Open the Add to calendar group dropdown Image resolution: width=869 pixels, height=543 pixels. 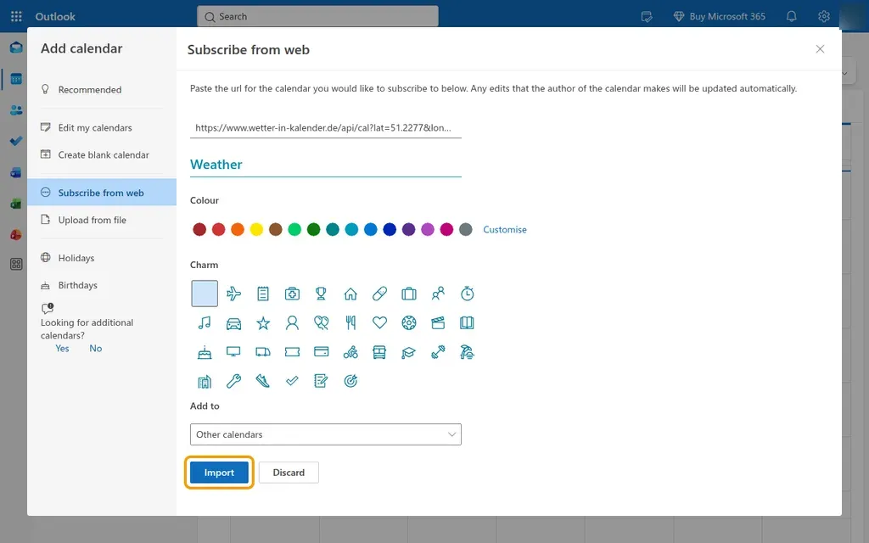coord(325,434)
